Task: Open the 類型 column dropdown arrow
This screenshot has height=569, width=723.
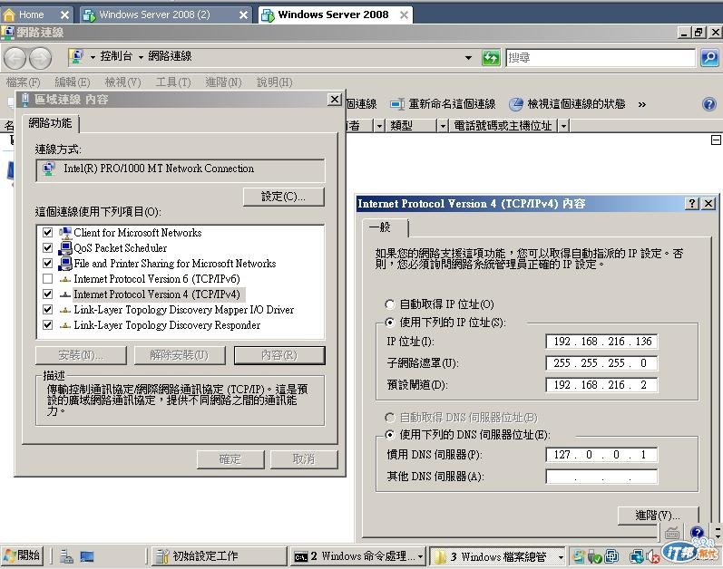Action: tap(443, 125)
